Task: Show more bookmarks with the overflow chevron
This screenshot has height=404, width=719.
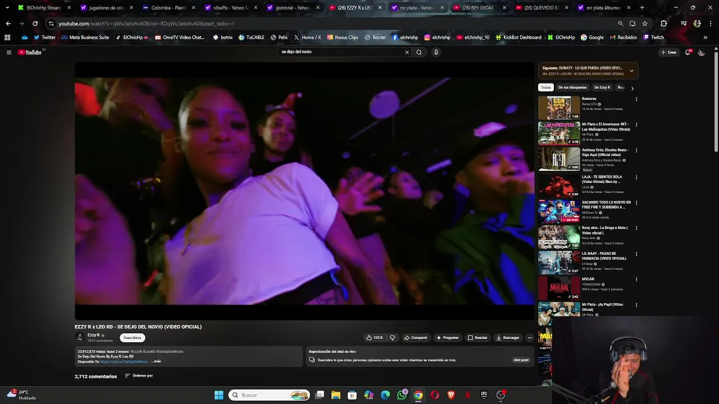Action: 705,38
